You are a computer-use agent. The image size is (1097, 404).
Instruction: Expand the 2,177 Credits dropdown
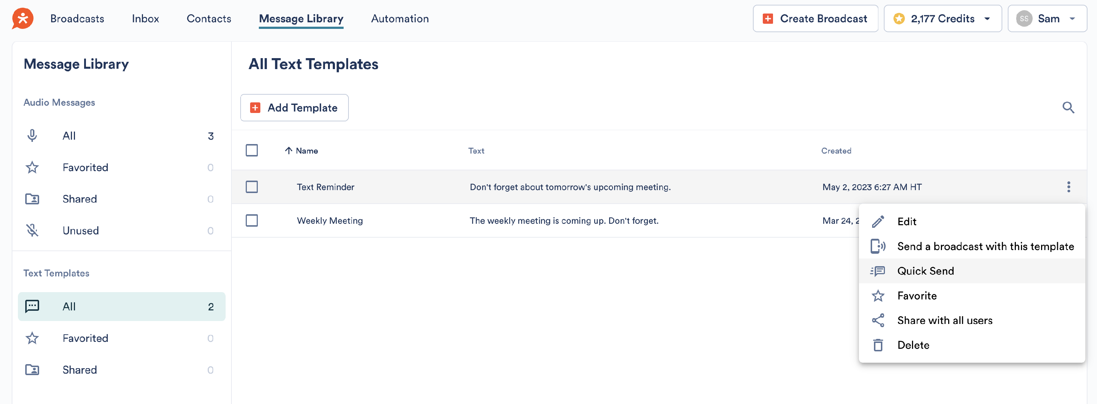(x=942, y=19)
